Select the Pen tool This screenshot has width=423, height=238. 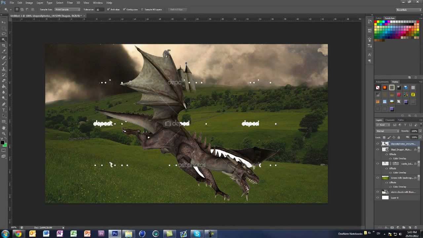click(4, 104)
